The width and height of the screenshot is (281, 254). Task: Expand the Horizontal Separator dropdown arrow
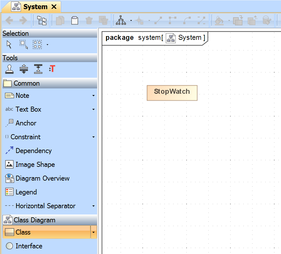coord(93,206)
